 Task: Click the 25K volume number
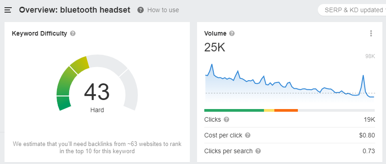pos(215,47)
